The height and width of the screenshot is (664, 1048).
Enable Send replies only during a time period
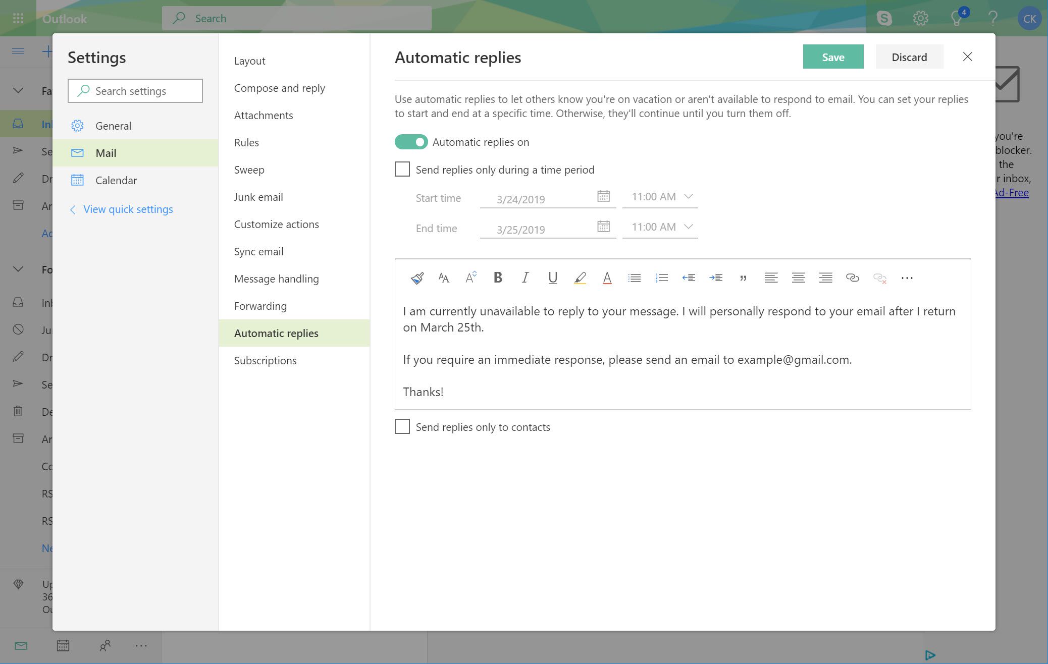402,169
